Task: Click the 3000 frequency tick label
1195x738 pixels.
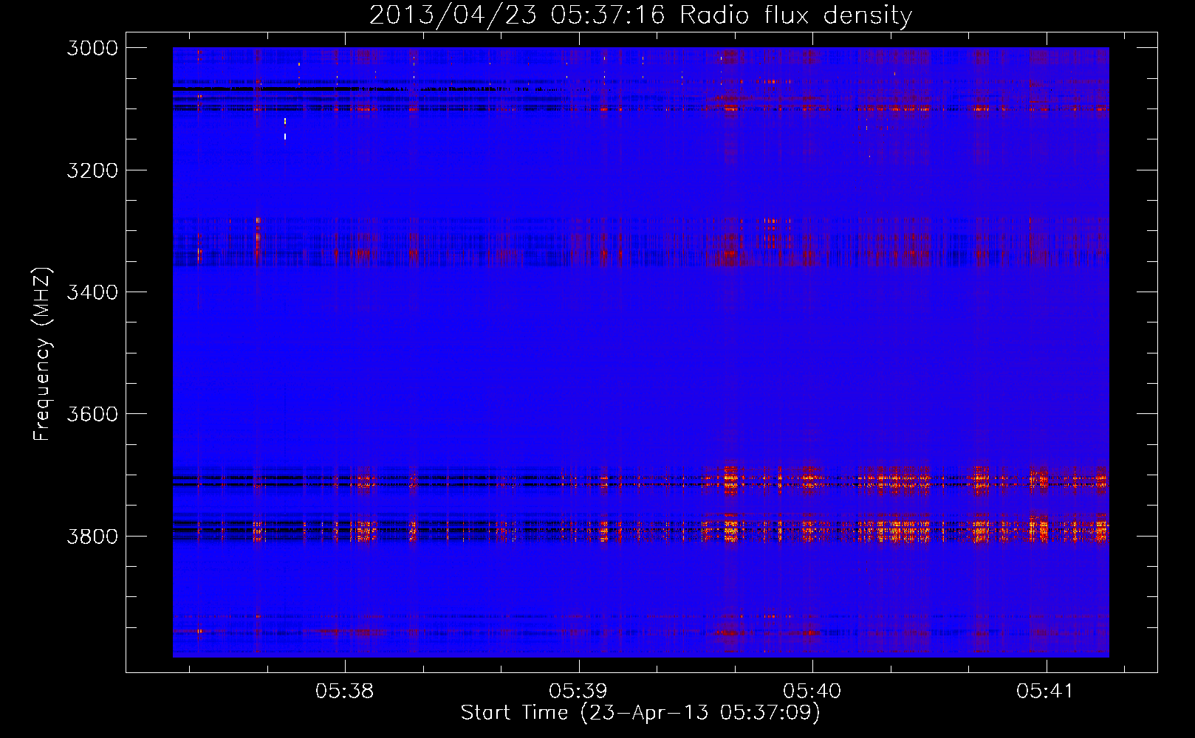Action: pyautogui.click(x=92, y=48)
